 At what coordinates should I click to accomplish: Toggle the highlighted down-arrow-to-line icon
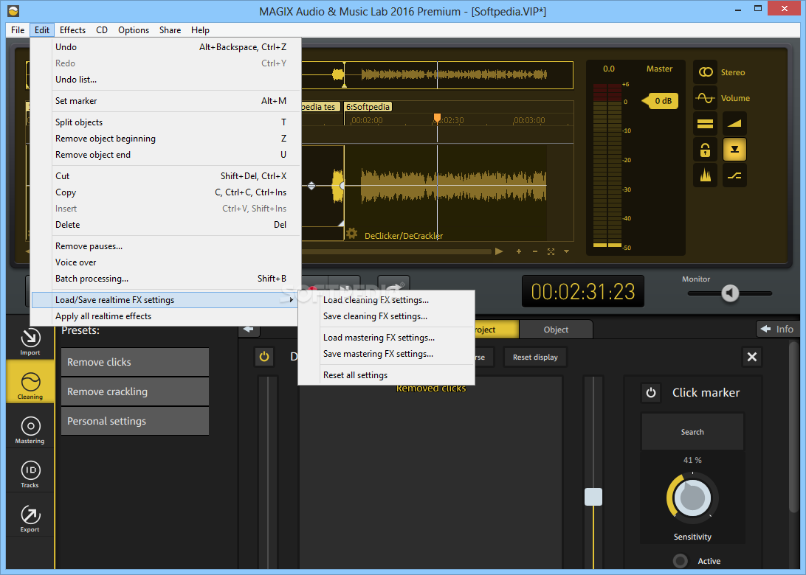(x=734, y=150)
